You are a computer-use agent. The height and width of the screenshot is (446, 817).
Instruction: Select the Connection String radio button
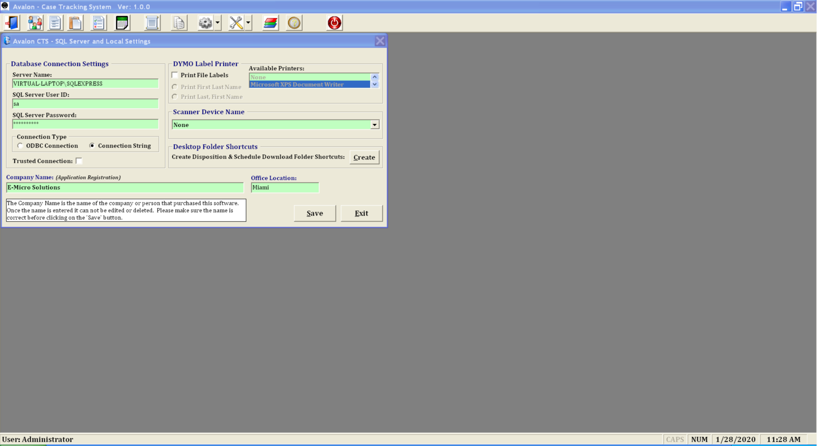pos(92,146)
